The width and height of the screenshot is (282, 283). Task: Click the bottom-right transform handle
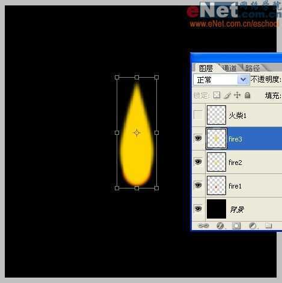[x=156, y=188]
